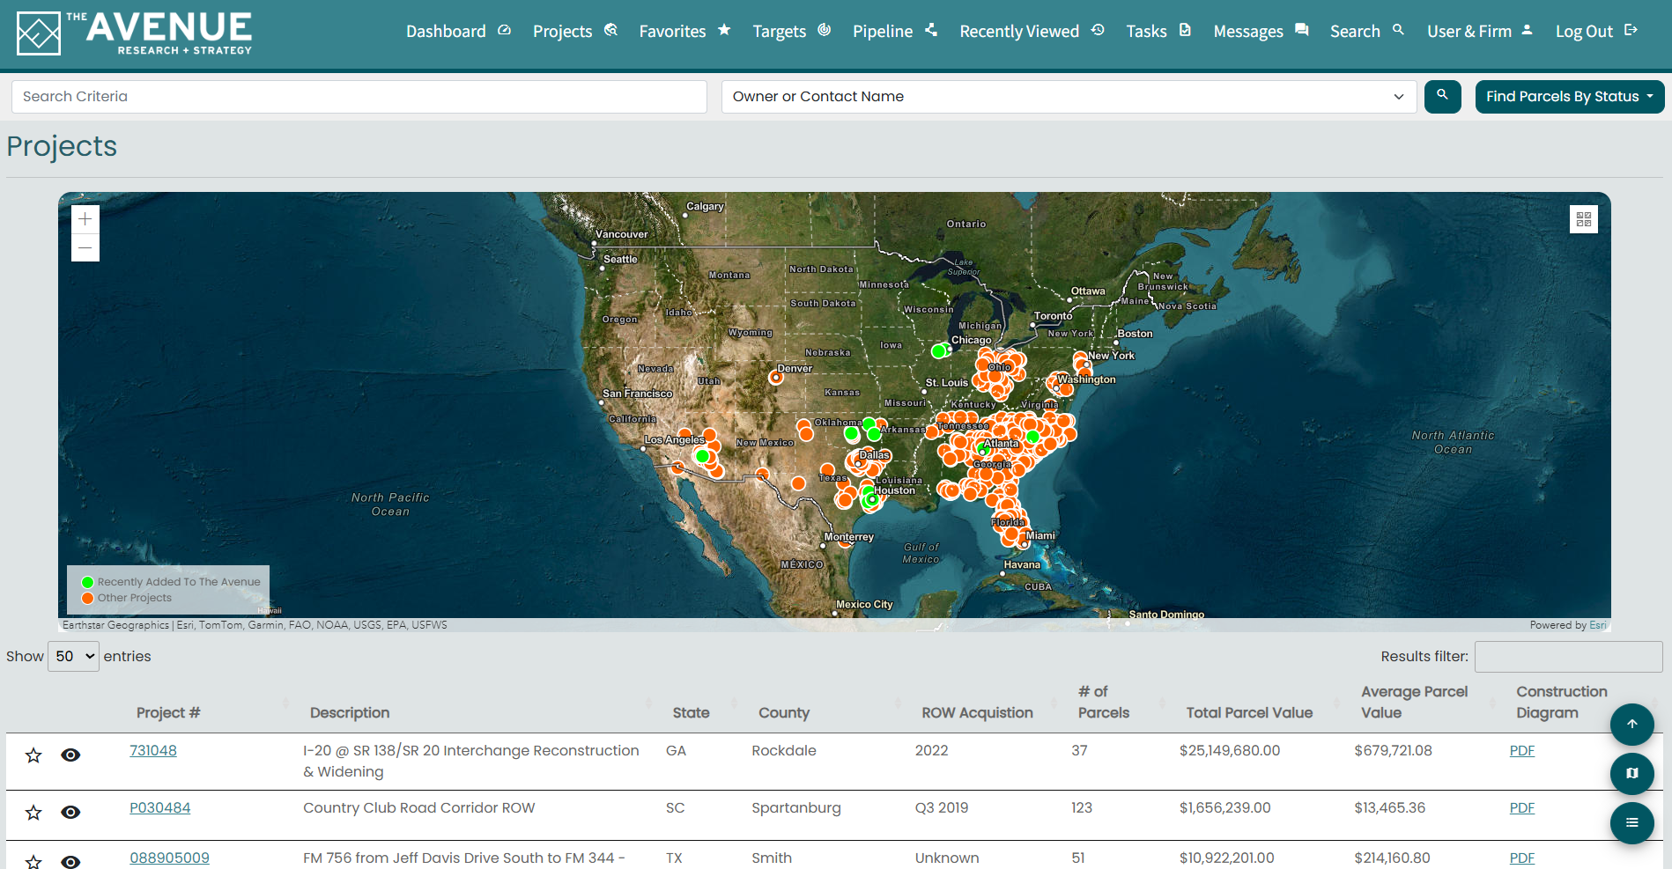Click Country Club Road Corridor ROW description
Viewport: 1672px width, 869px height.
pyautogui.click(x=419, y=808)
